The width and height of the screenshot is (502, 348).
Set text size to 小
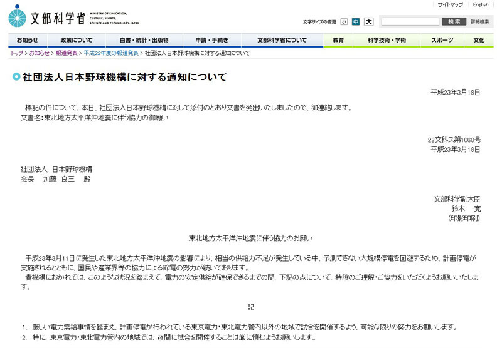click(344, 22)
